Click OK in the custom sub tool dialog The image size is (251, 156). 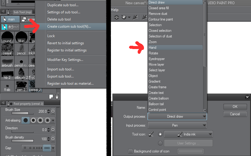click(235, 107)
